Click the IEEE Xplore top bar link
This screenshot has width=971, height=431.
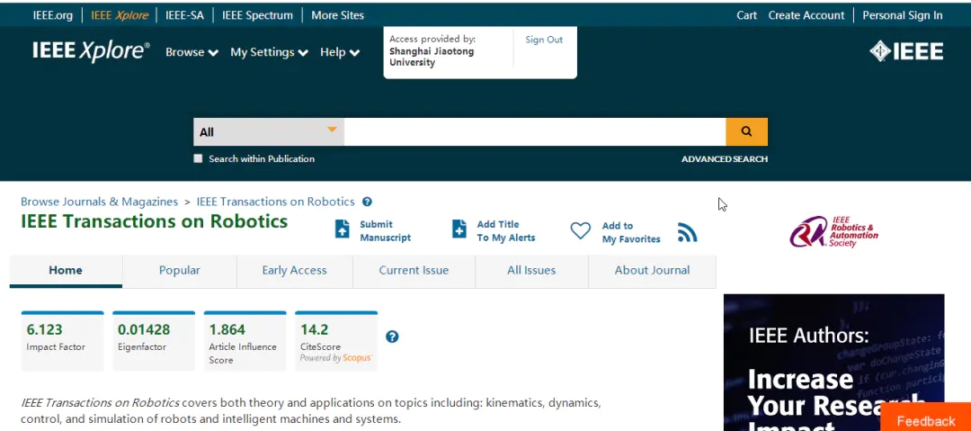(120, 15)
